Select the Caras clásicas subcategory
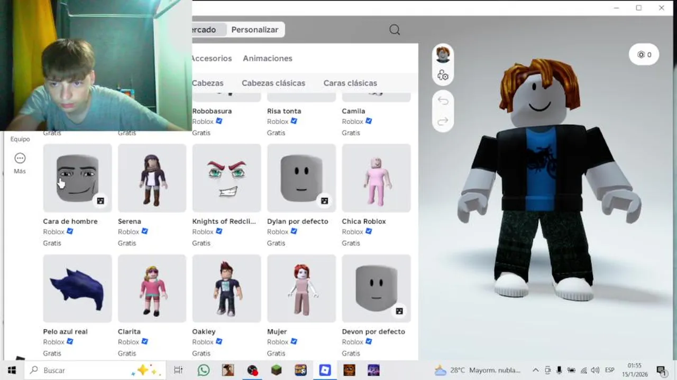This screenshot has width=677, height=380. tap(350, 83)
